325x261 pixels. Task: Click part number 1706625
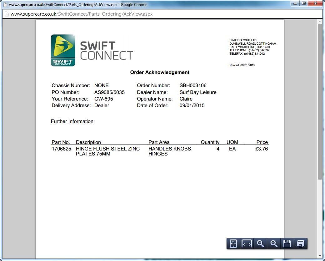[61, 149]
